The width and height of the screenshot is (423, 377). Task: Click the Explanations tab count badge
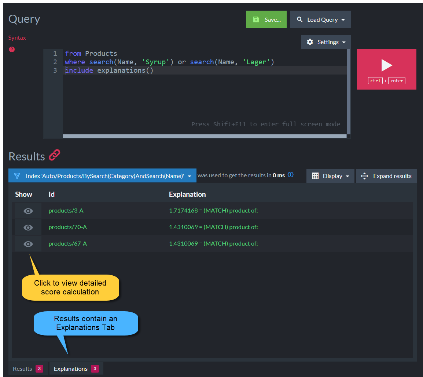point(95,369)
